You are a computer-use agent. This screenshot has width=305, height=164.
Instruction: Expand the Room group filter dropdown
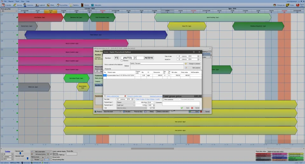point(9,11)
